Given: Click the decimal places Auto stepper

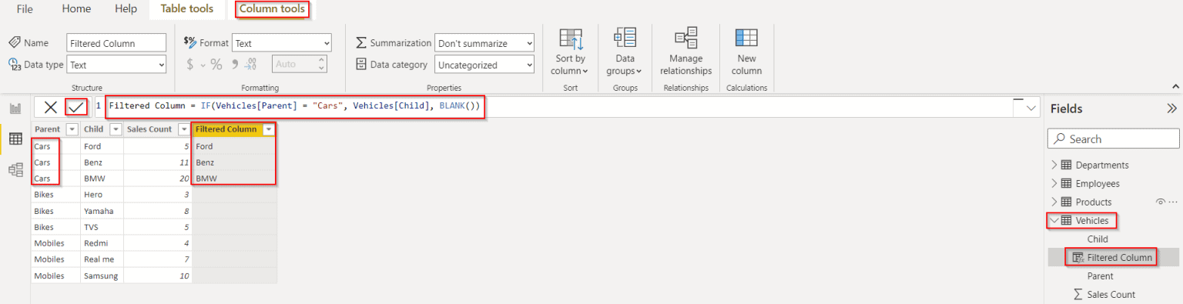Looking at the screenshot, I should pyautogui.click(x=321, y=65).
